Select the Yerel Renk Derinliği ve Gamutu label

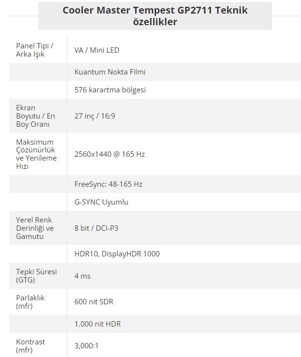[35, 228]
